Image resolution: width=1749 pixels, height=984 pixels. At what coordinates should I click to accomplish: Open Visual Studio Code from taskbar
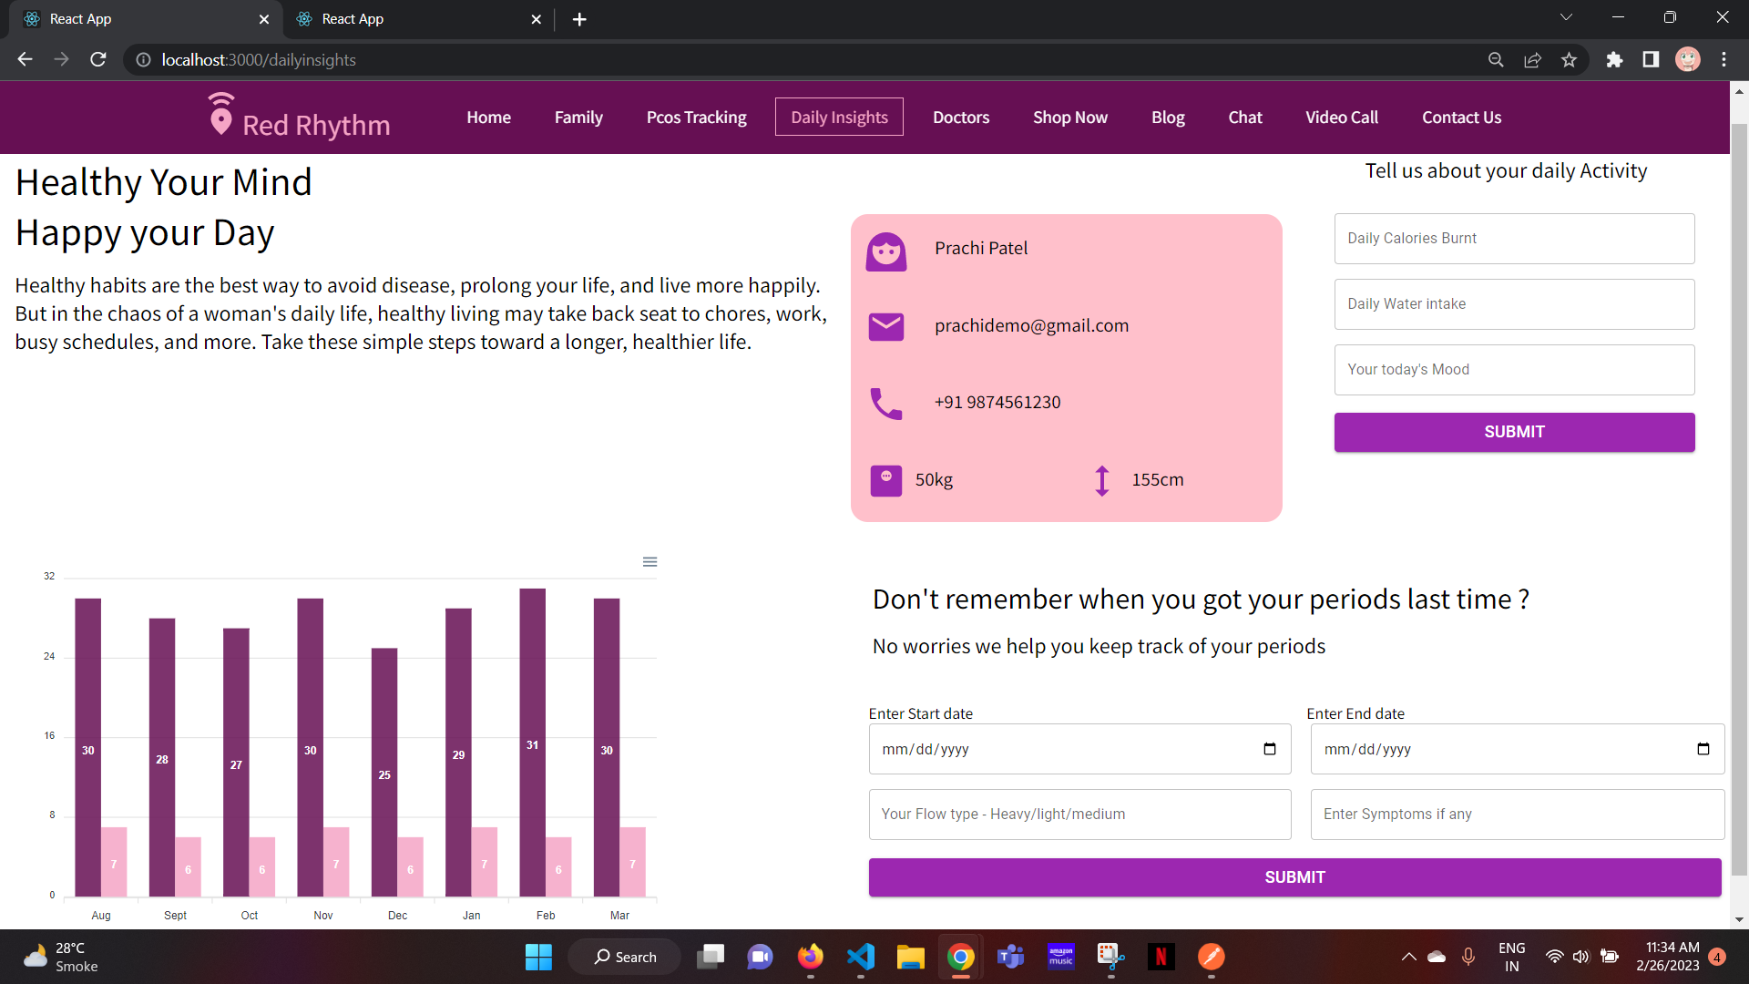(x=860, y=957)
